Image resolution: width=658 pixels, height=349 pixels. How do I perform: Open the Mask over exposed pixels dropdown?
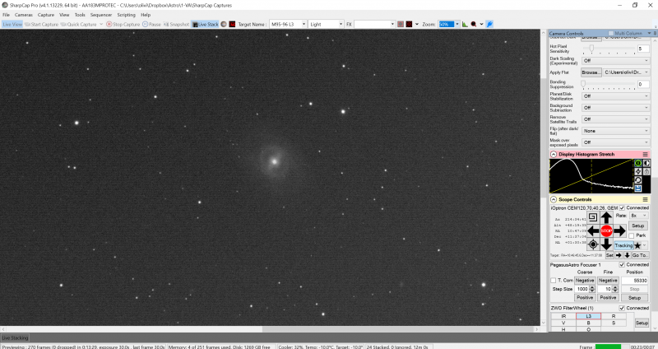615,142
